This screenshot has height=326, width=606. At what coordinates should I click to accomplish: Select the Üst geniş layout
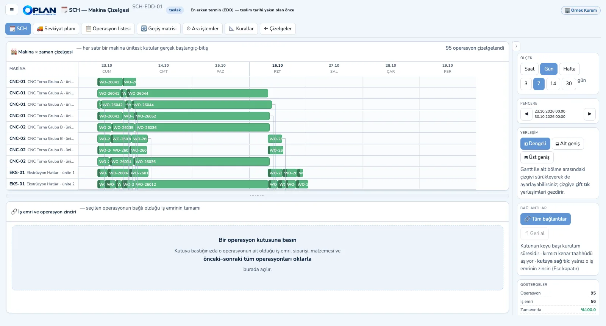click(537, 157)
